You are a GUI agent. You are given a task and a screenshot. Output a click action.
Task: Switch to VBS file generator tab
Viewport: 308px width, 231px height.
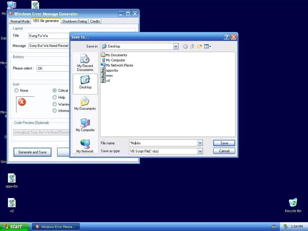point(46,21)
